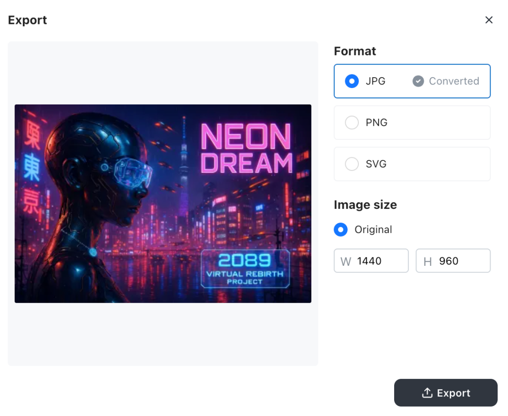Click the H prefix in the height box
Image resolution: width=508 pixels, height=416 pixels.
tap(428, 261)
